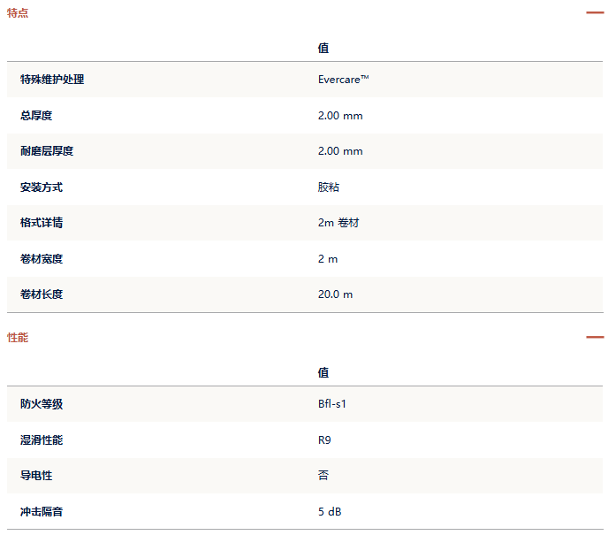Click the 格式详情 row label
Screen dimensions: 616x535
42,223
